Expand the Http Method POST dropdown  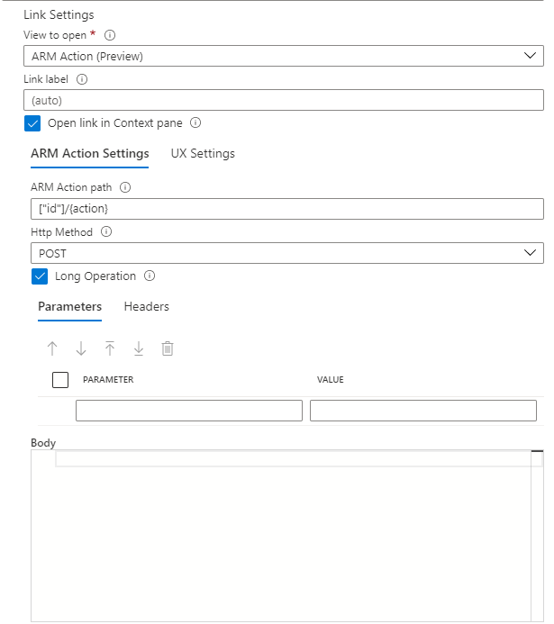click(286, 253)
